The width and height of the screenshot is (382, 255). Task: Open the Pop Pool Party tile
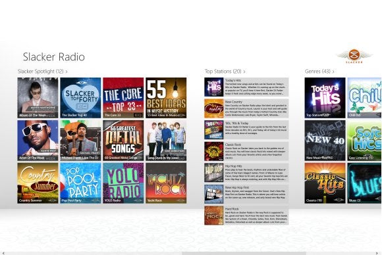pyautogui.click(x=80, y=183)
